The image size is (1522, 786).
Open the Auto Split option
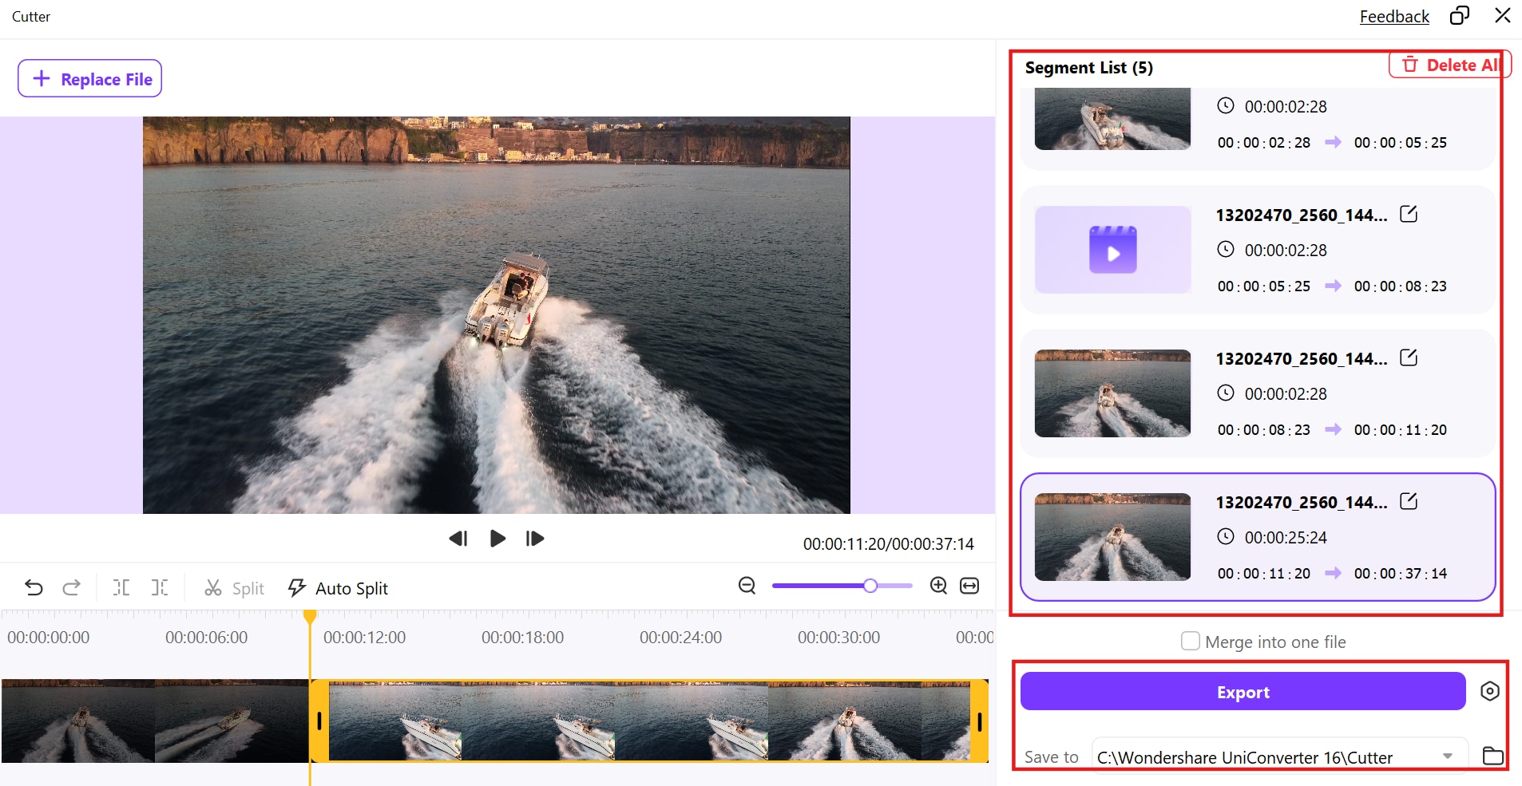338,588
